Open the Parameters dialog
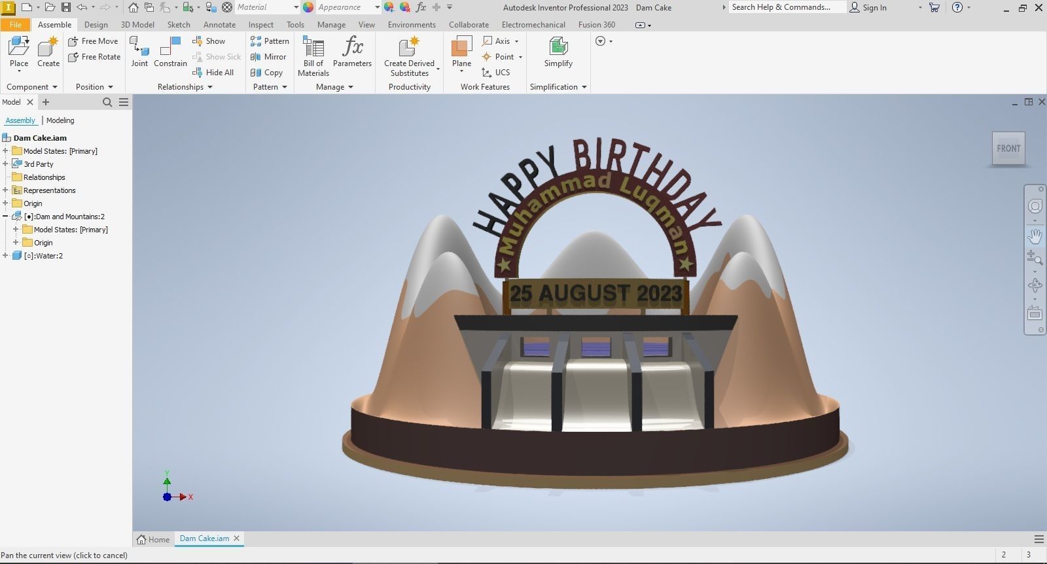Viewport: 1047px width, 564px height. [x=352, y=52]
